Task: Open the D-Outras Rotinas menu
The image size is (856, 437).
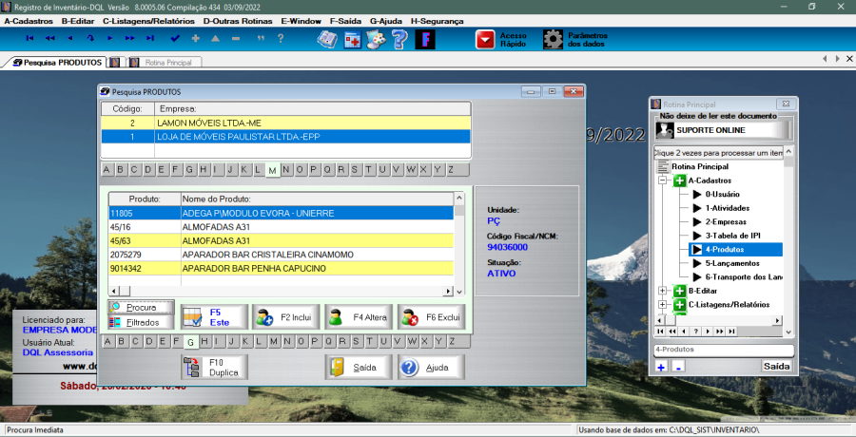Action: click(x=238, y=20)
